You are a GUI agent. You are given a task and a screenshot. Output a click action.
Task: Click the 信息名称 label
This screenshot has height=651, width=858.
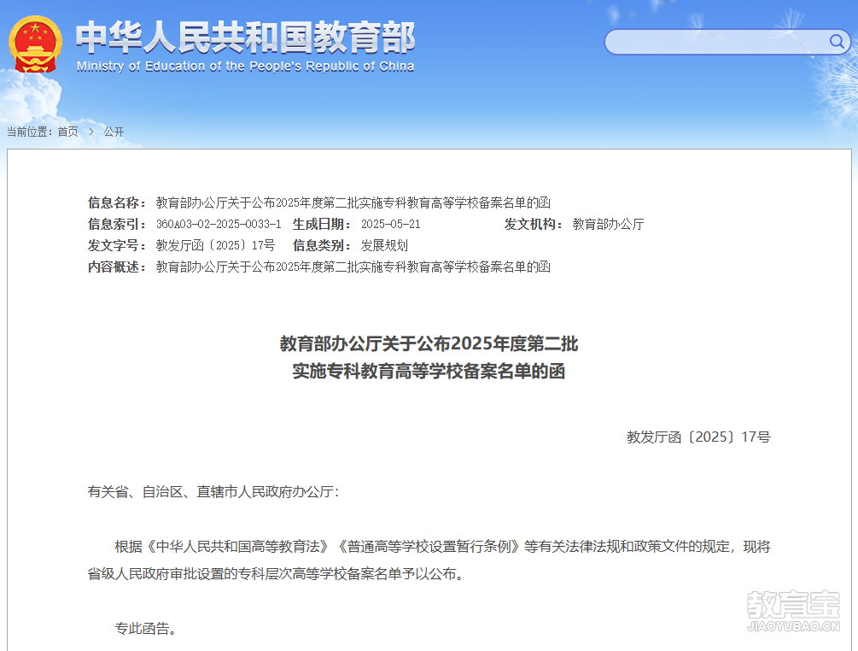click(117, 203)
